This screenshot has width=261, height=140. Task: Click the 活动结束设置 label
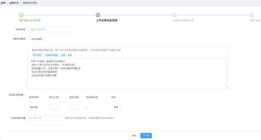(18, 118)
